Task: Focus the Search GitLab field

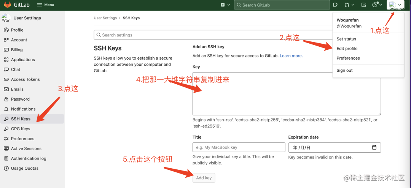Action: (282, 5)
